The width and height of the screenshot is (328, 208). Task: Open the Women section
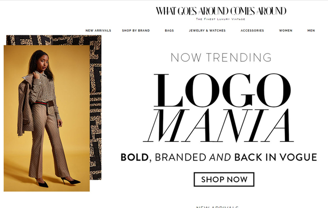click(x=285, y=30)
